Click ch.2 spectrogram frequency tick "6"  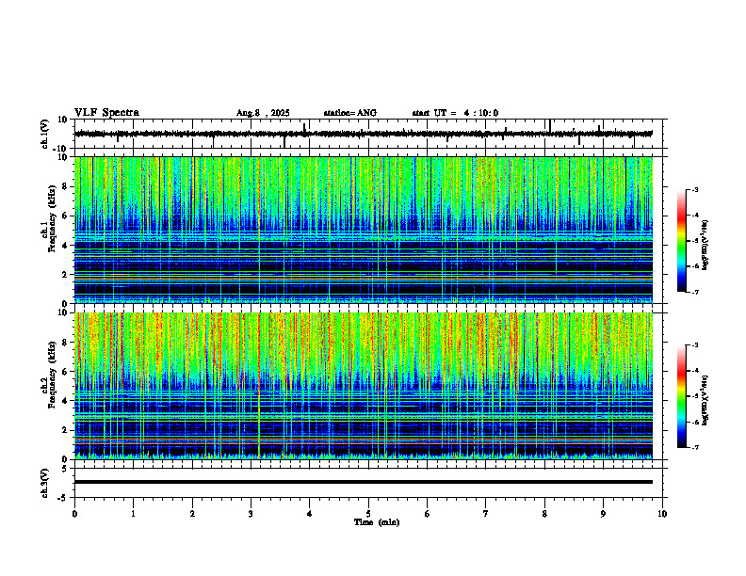click(66, 372)
